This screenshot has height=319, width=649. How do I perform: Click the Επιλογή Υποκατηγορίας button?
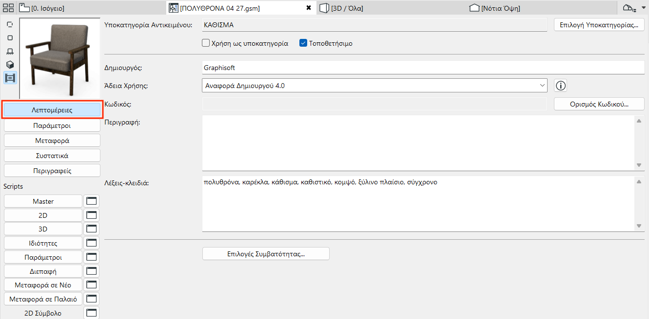[598, 24]
